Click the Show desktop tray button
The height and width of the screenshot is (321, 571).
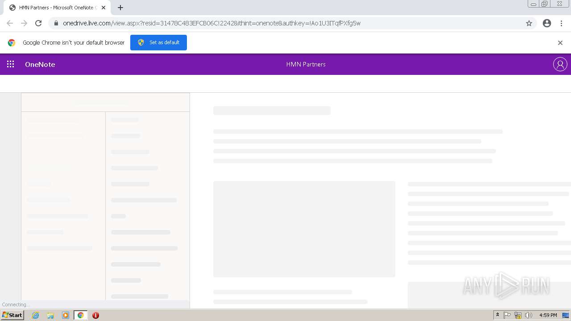(566, 315)
